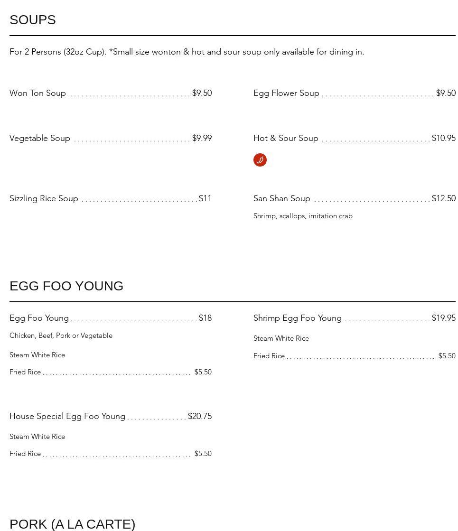Click the PORK (A LA CARTE) heading
This screenshot has height=531, width=458.
[73, 524]
